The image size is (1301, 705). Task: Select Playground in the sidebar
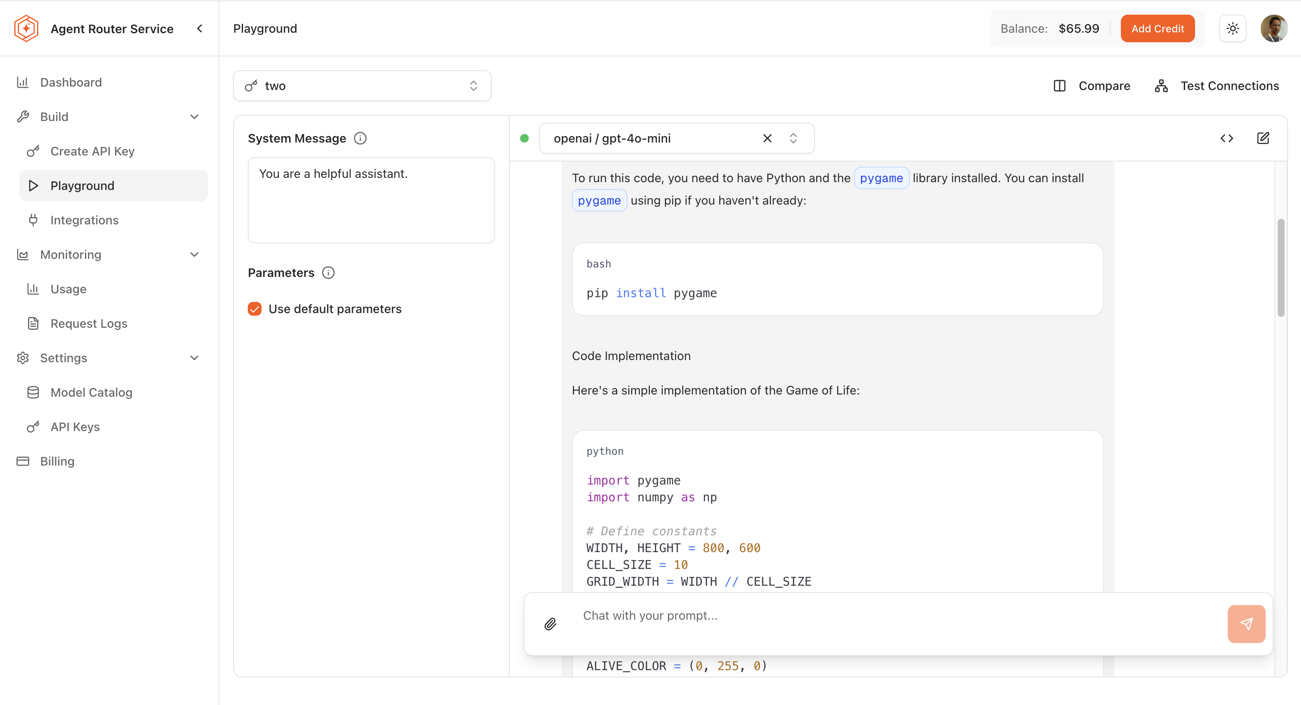point(114,186)
